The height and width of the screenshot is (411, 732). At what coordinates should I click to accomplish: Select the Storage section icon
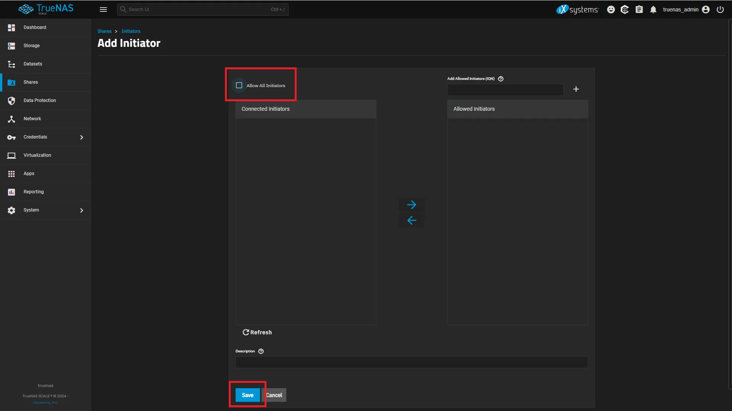tap(11, 46)
